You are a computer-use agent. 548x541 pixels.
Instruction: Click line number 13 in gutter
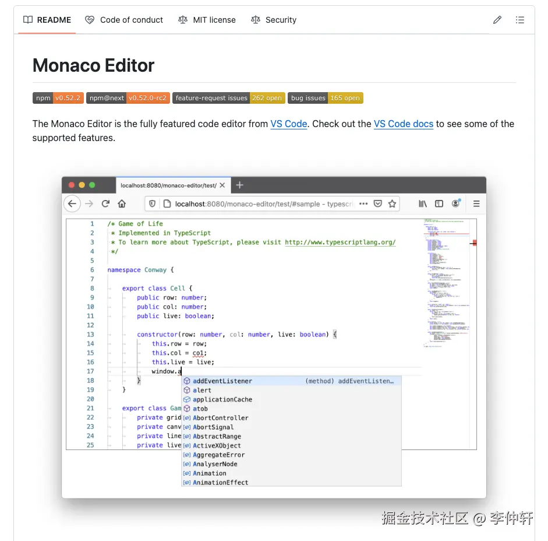coord(90,335)
